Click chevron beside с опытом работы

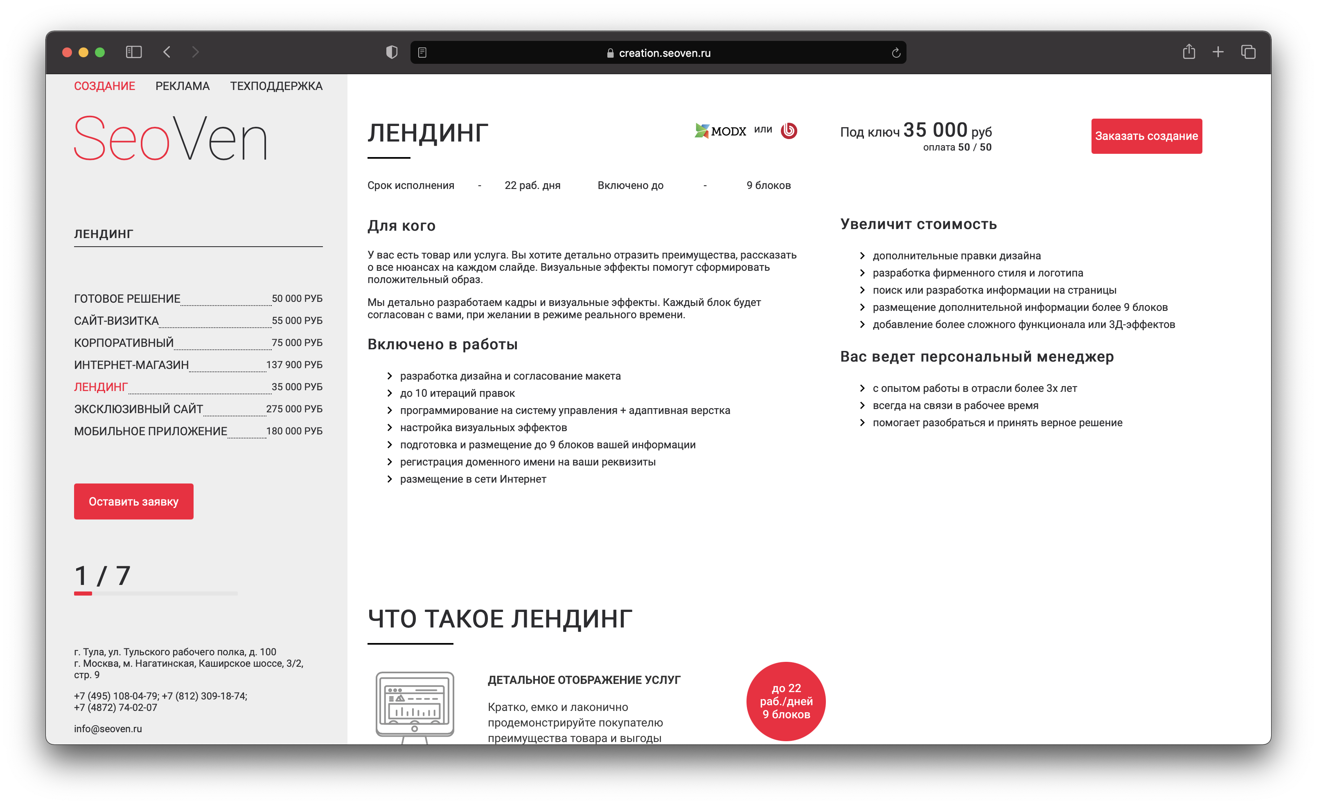point(862,388)
